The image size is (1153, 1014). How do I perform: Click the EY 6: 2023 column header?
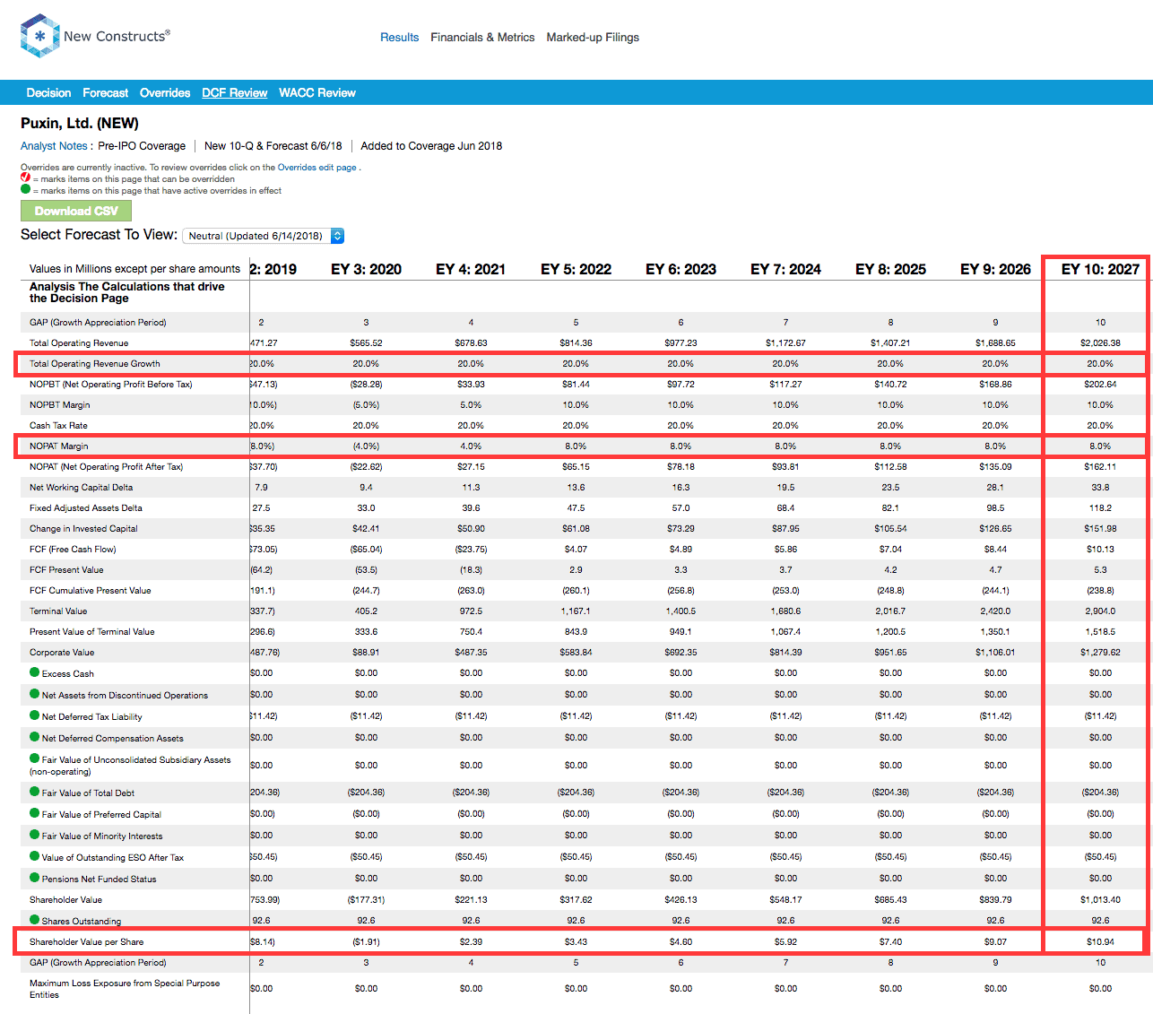pos(681,269)
